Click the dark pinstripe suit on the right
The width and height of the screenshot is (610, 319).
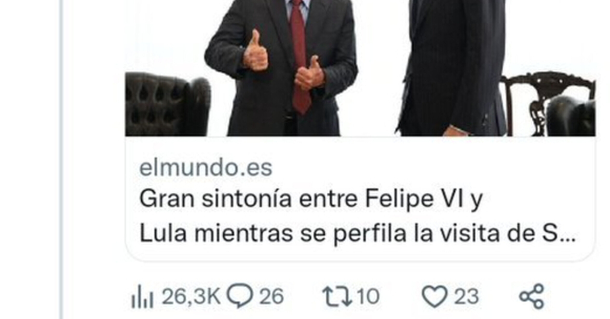coord(452,67)
